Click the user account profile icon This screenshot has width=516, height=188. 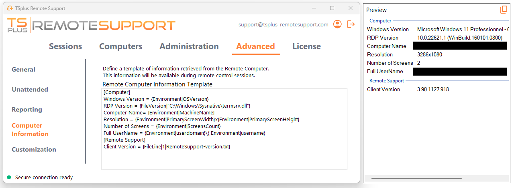(338, 24)
